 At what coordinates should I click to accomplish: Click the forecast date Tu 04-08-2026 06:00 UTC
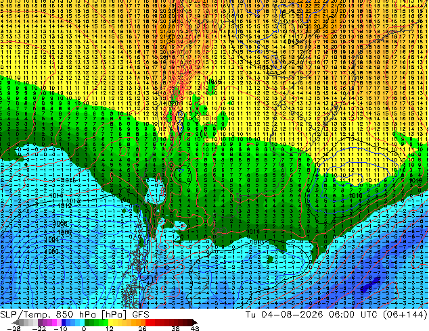click(311, 315)
